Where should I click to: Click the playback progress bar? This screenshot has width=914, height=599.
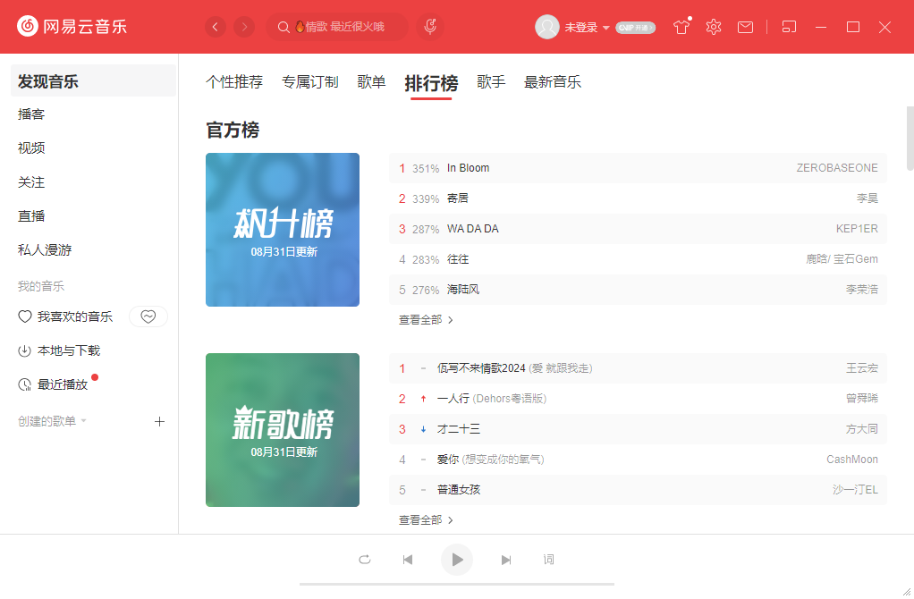457,586
